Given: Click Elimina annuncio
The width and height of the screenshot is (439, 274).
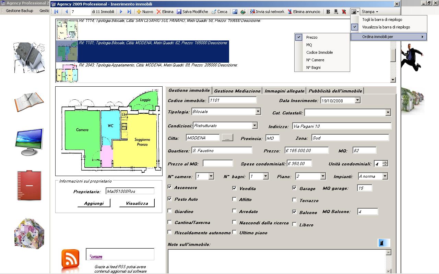Looking at the screenshot, I should pos(304,12).
